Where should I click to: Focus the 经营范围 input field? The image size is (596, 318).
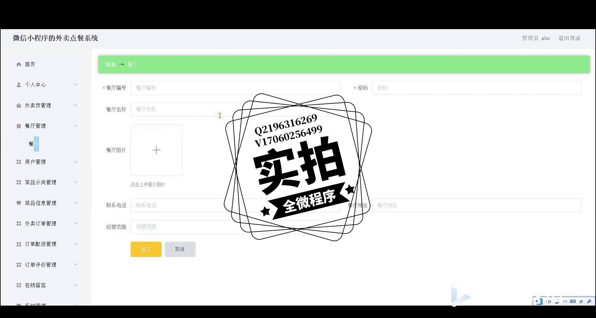tap(235, 227)
